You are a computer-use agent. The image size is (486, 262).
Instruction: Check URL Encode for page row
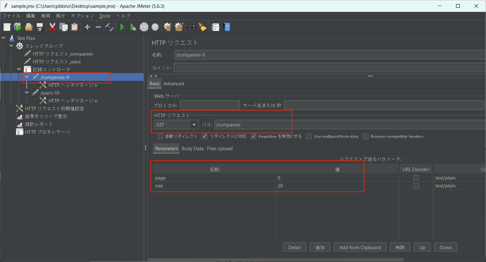coord(416,178)
